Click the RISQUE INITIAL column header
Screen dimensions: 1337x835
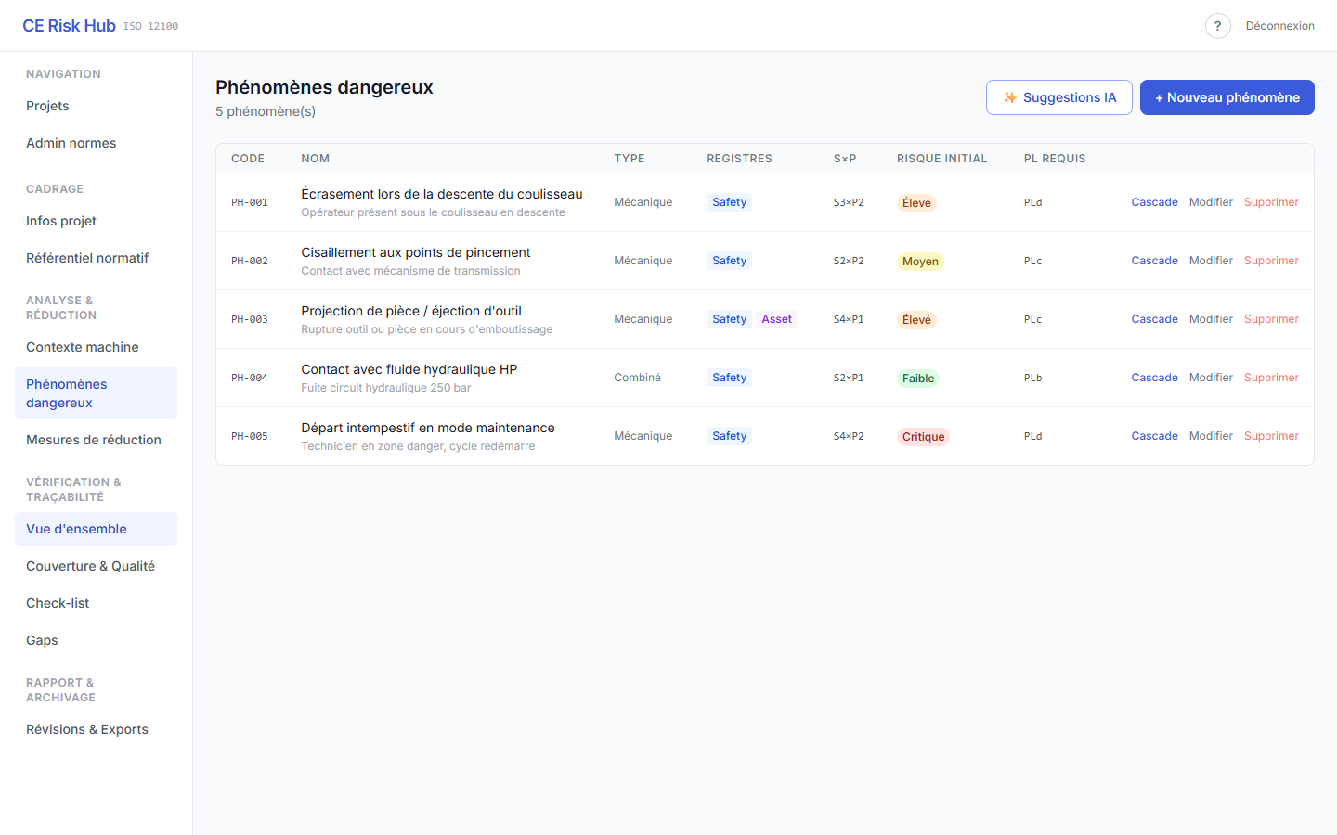(x=942, y=159)
